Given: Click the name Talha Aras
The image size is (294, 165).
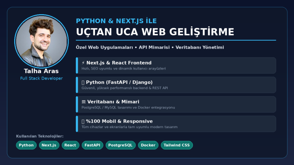Looking at the screenshot, I should click(41, 71).
